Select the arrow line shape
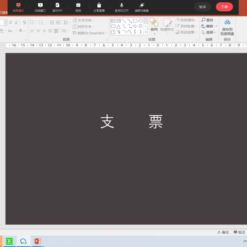Image resolution: width=247 pixels, height=247 pixels. click(130, 21)
